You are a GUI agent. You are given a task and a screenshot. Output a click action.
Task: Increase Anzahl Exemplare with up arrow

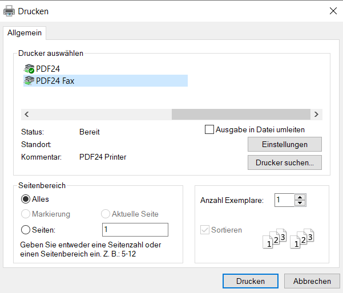pyautogui.click(x=301, y=197)
